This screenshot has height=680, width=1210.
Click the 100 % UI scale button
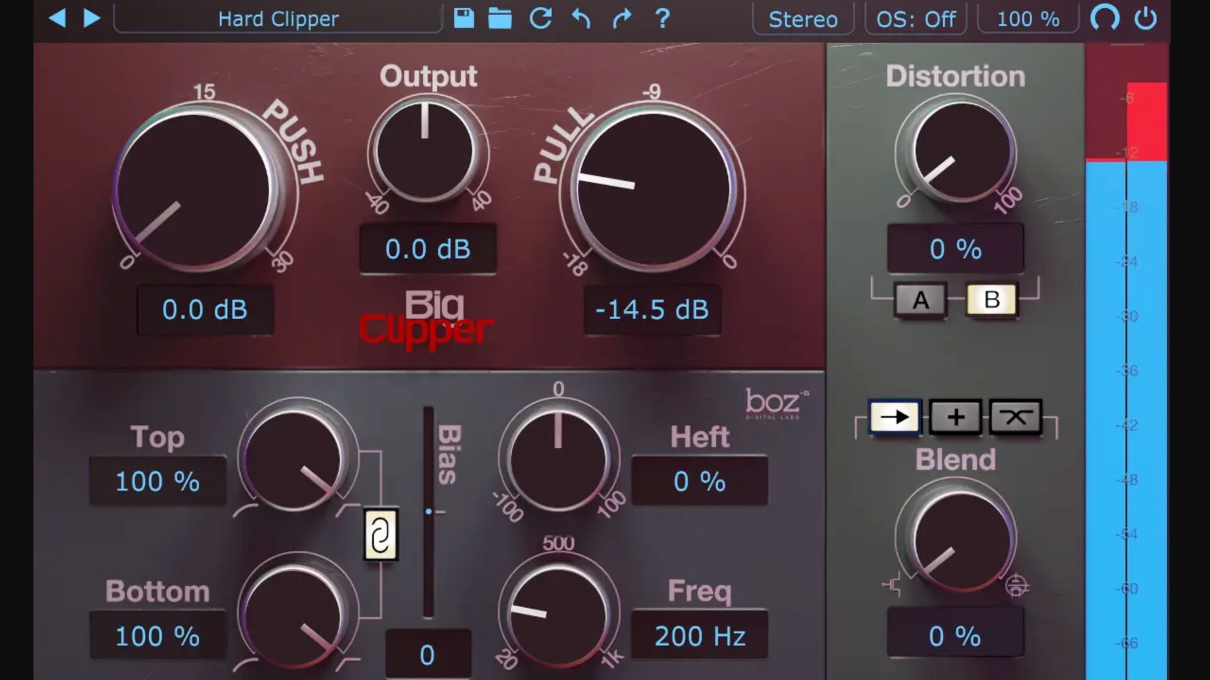(1028, 19)
